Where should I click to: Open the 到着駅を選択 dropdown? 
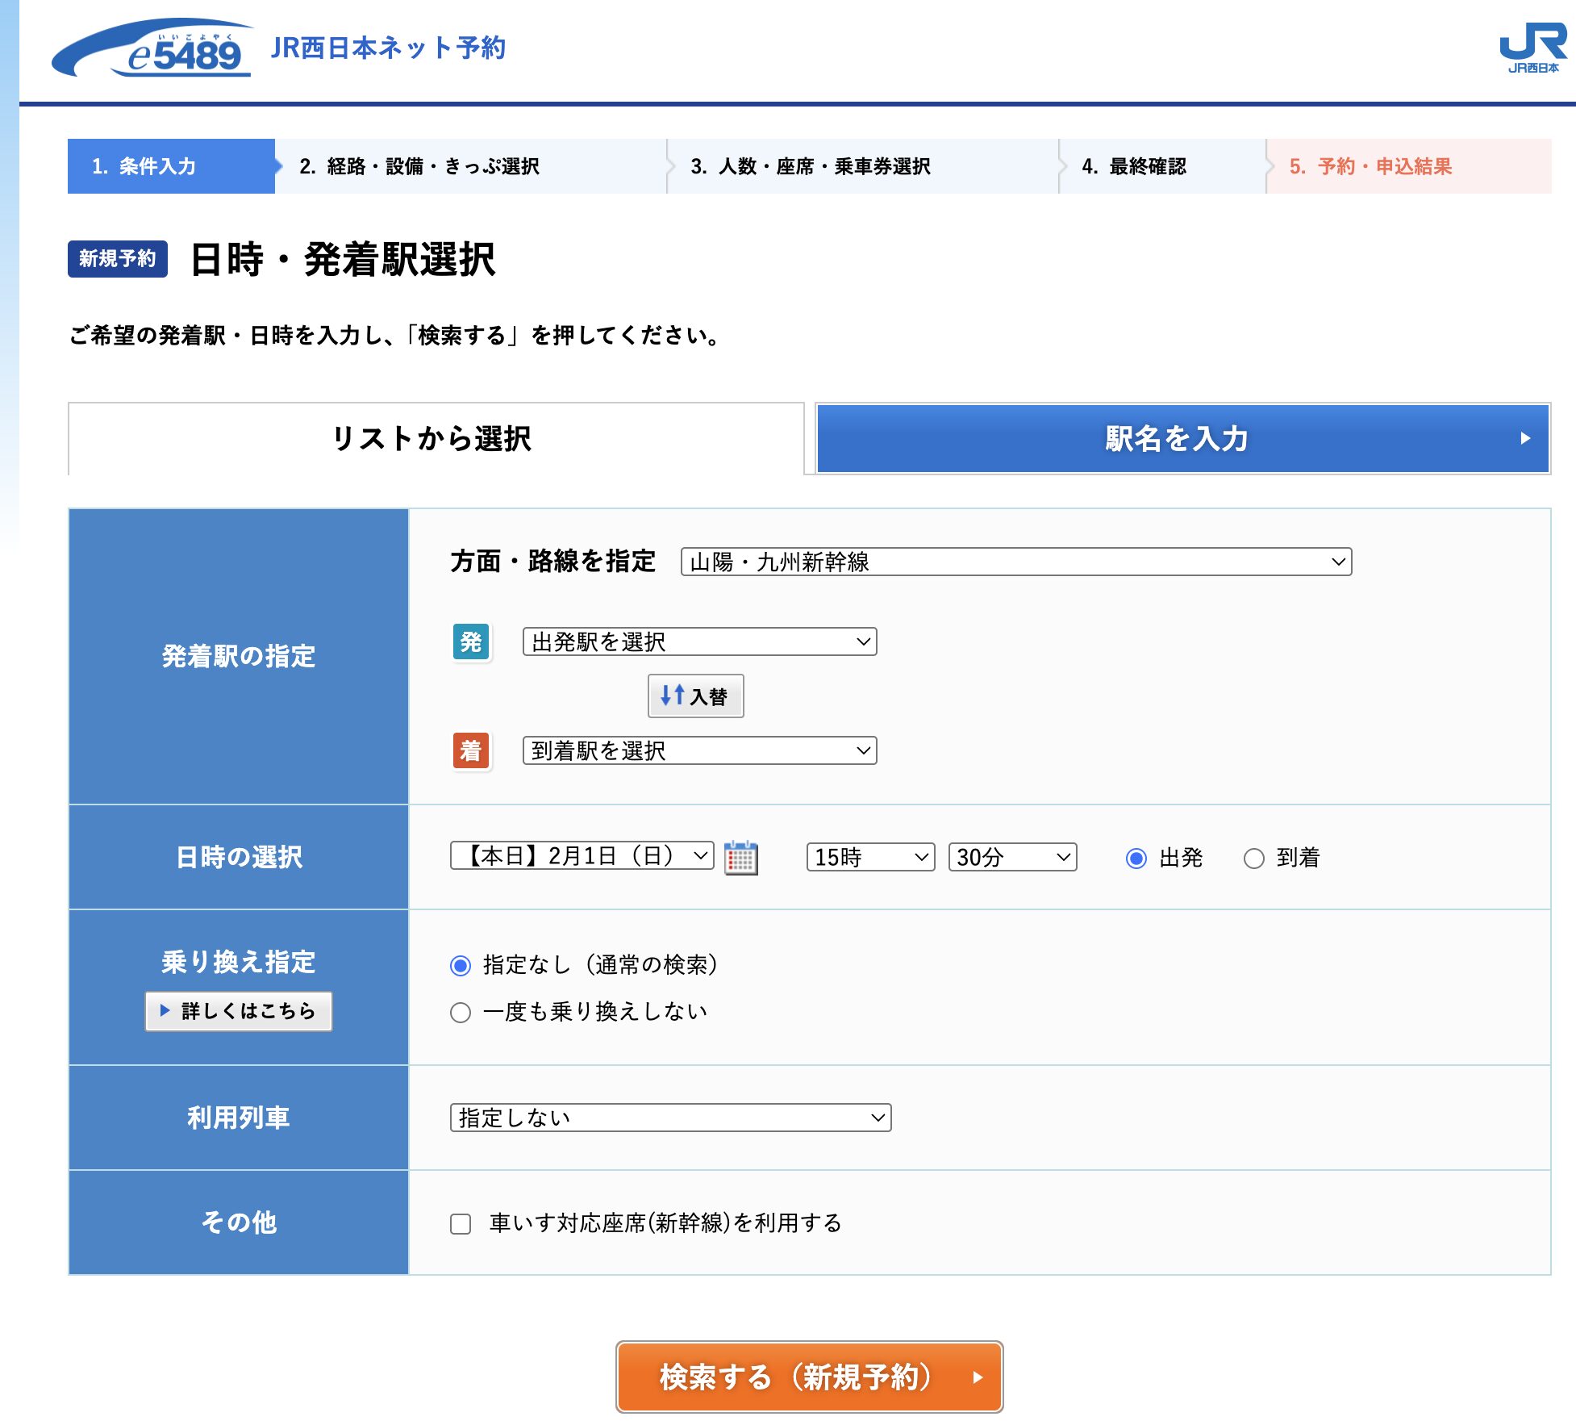click(698, 751)
